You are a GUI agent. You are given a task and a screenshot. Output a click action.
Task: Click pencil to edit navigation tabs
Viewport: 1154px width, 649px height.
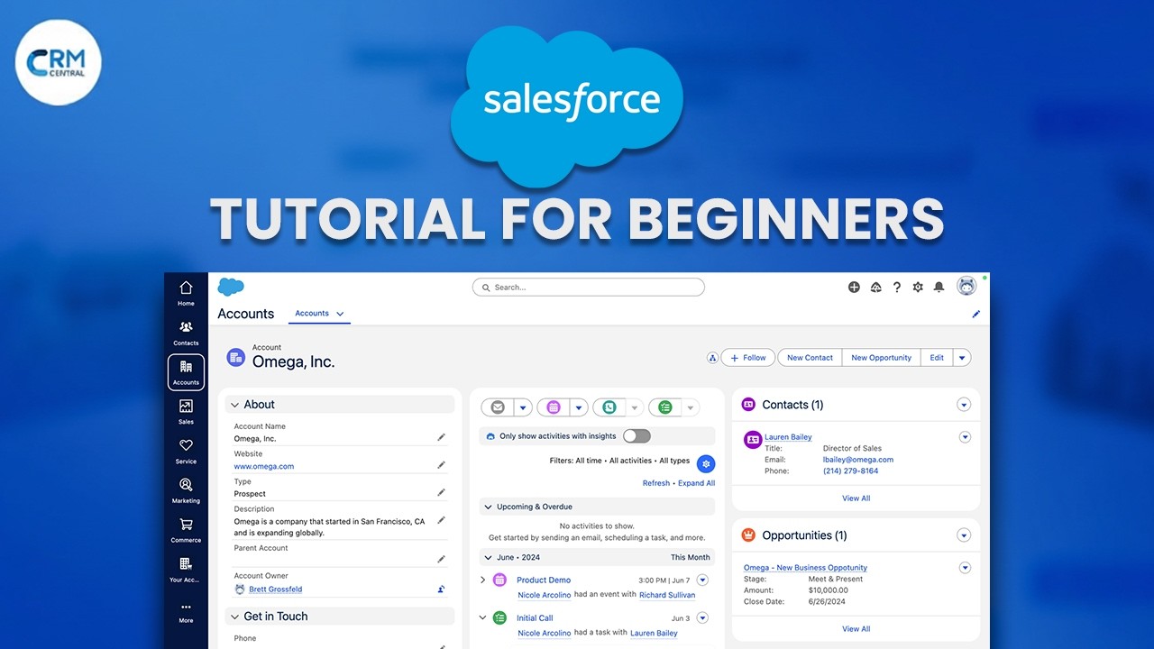[x=975, y=315]
